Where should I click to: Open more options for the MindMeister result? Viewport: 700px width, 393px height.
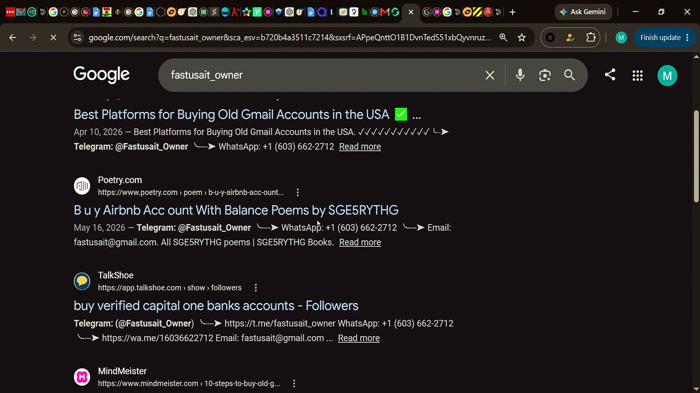pos(294,384)
